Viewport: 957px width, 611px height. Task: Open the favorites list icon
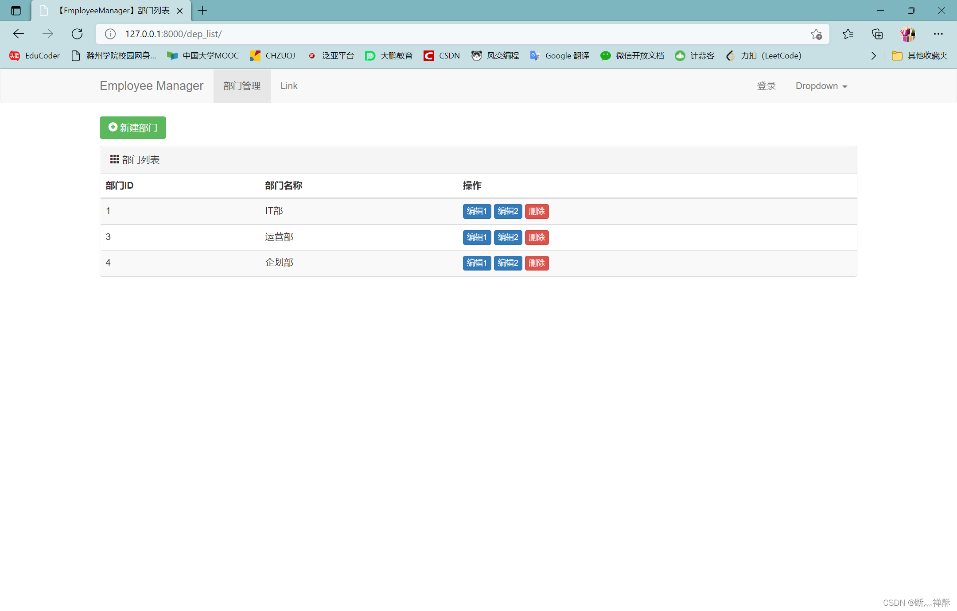pos(848,34)
